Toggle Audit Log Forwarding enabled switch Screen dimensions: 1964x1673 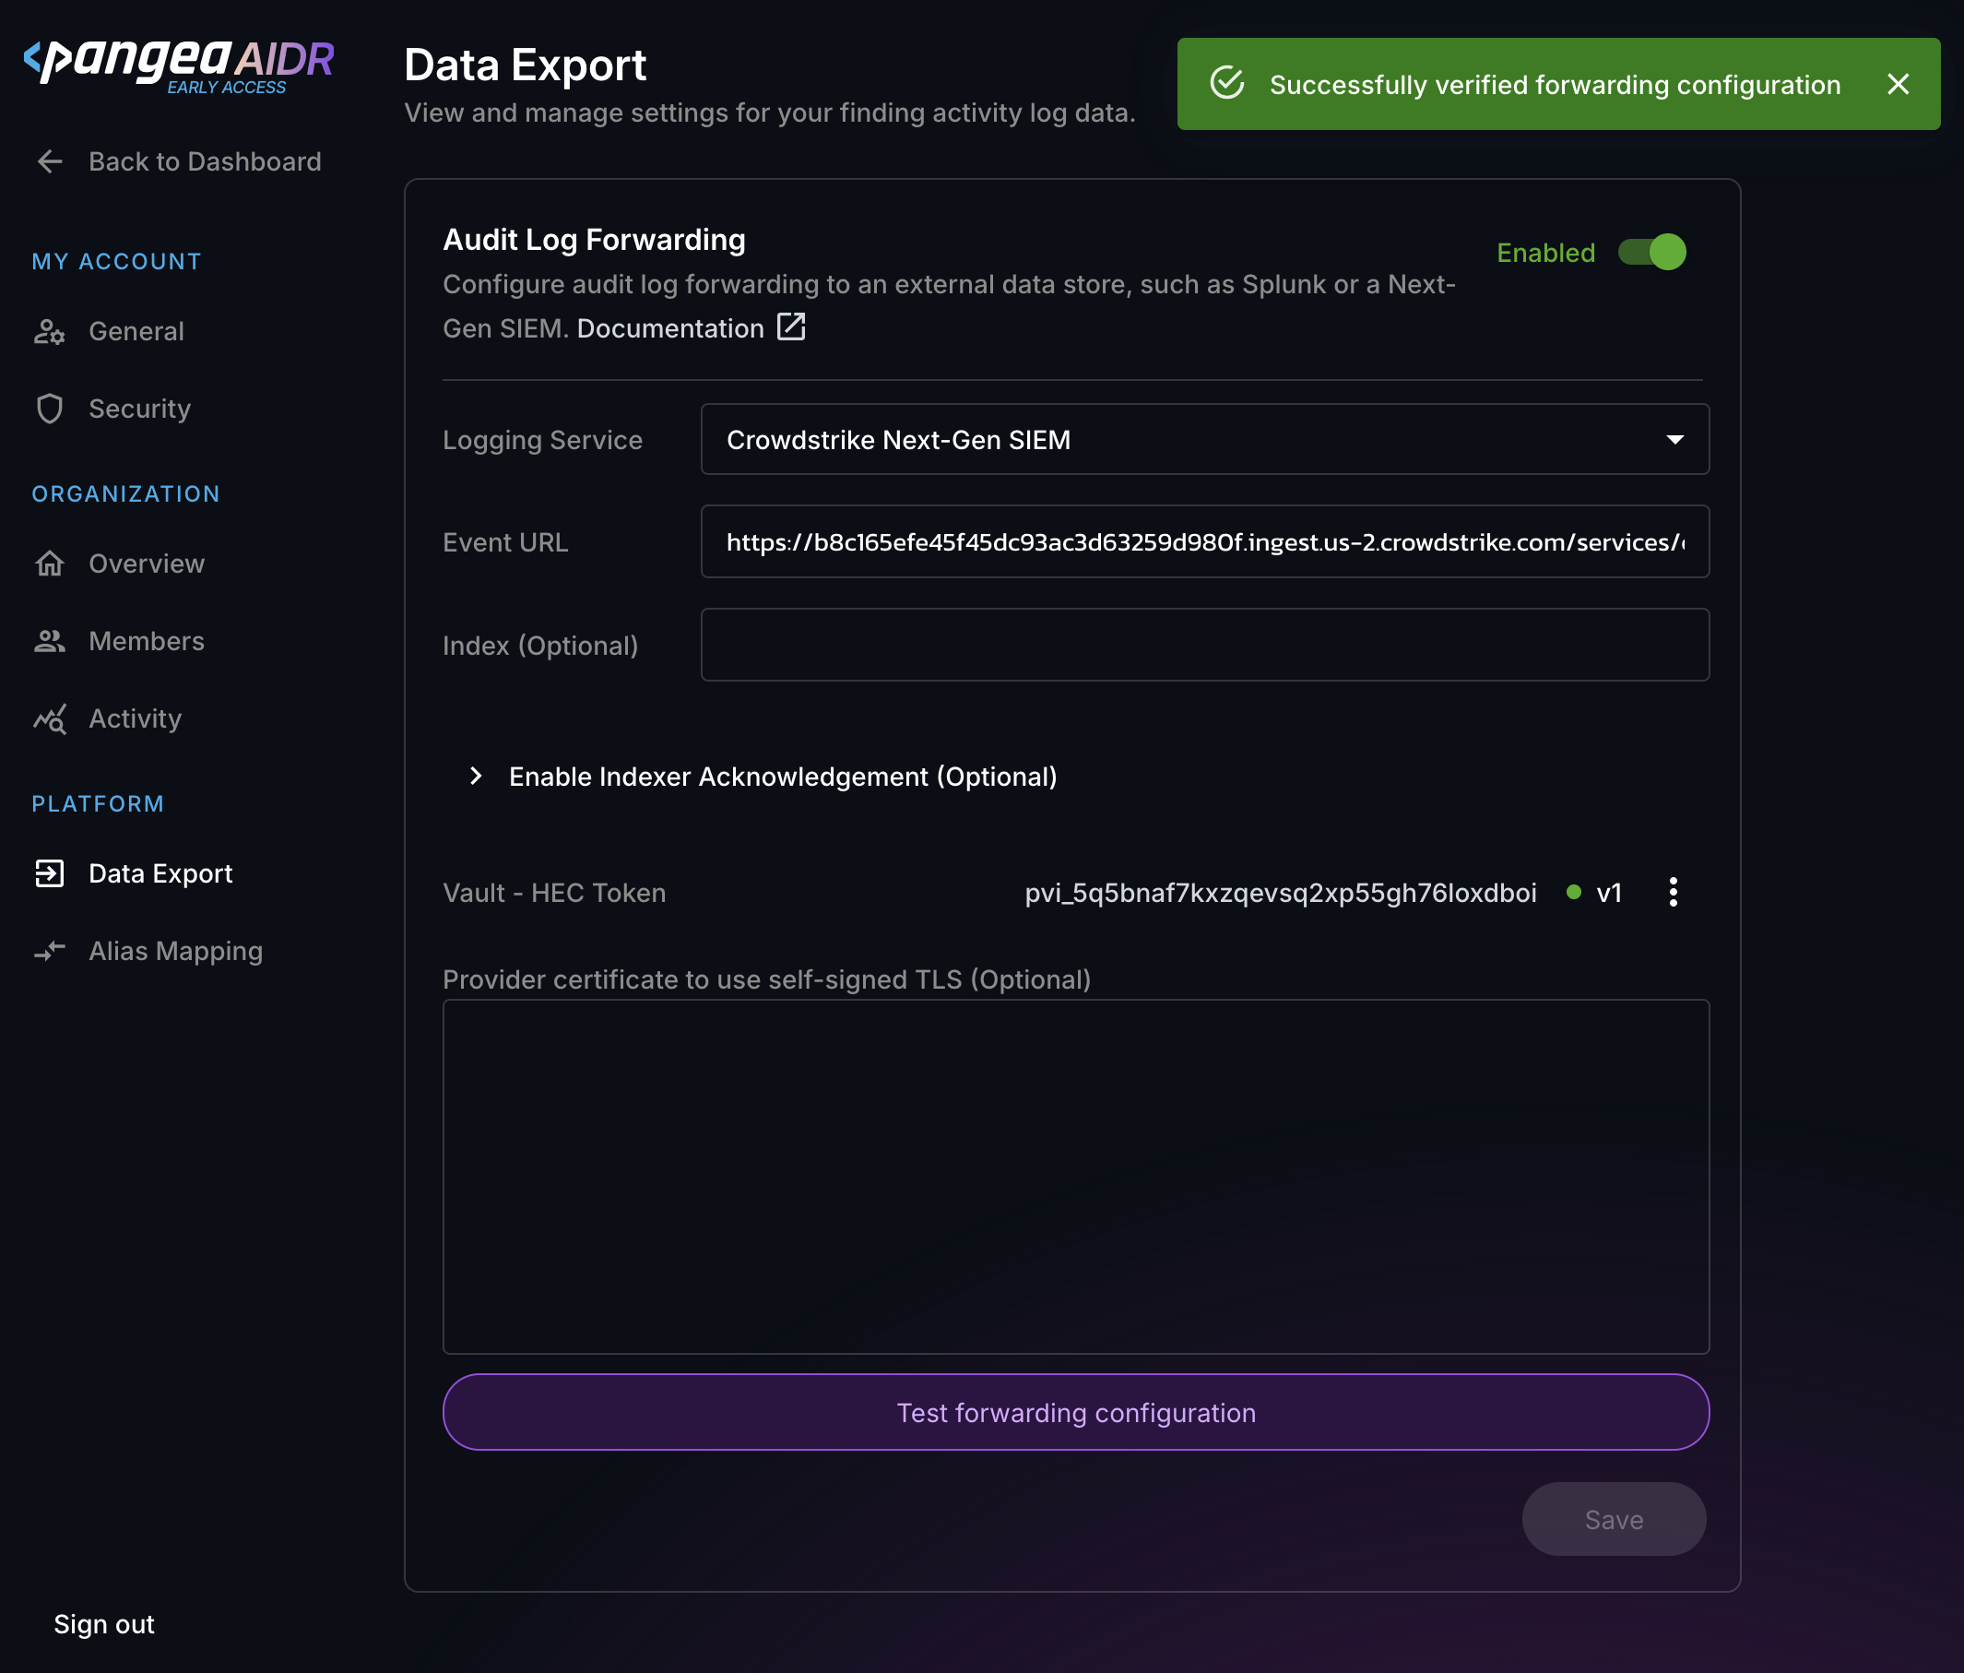pos(1652,252)
